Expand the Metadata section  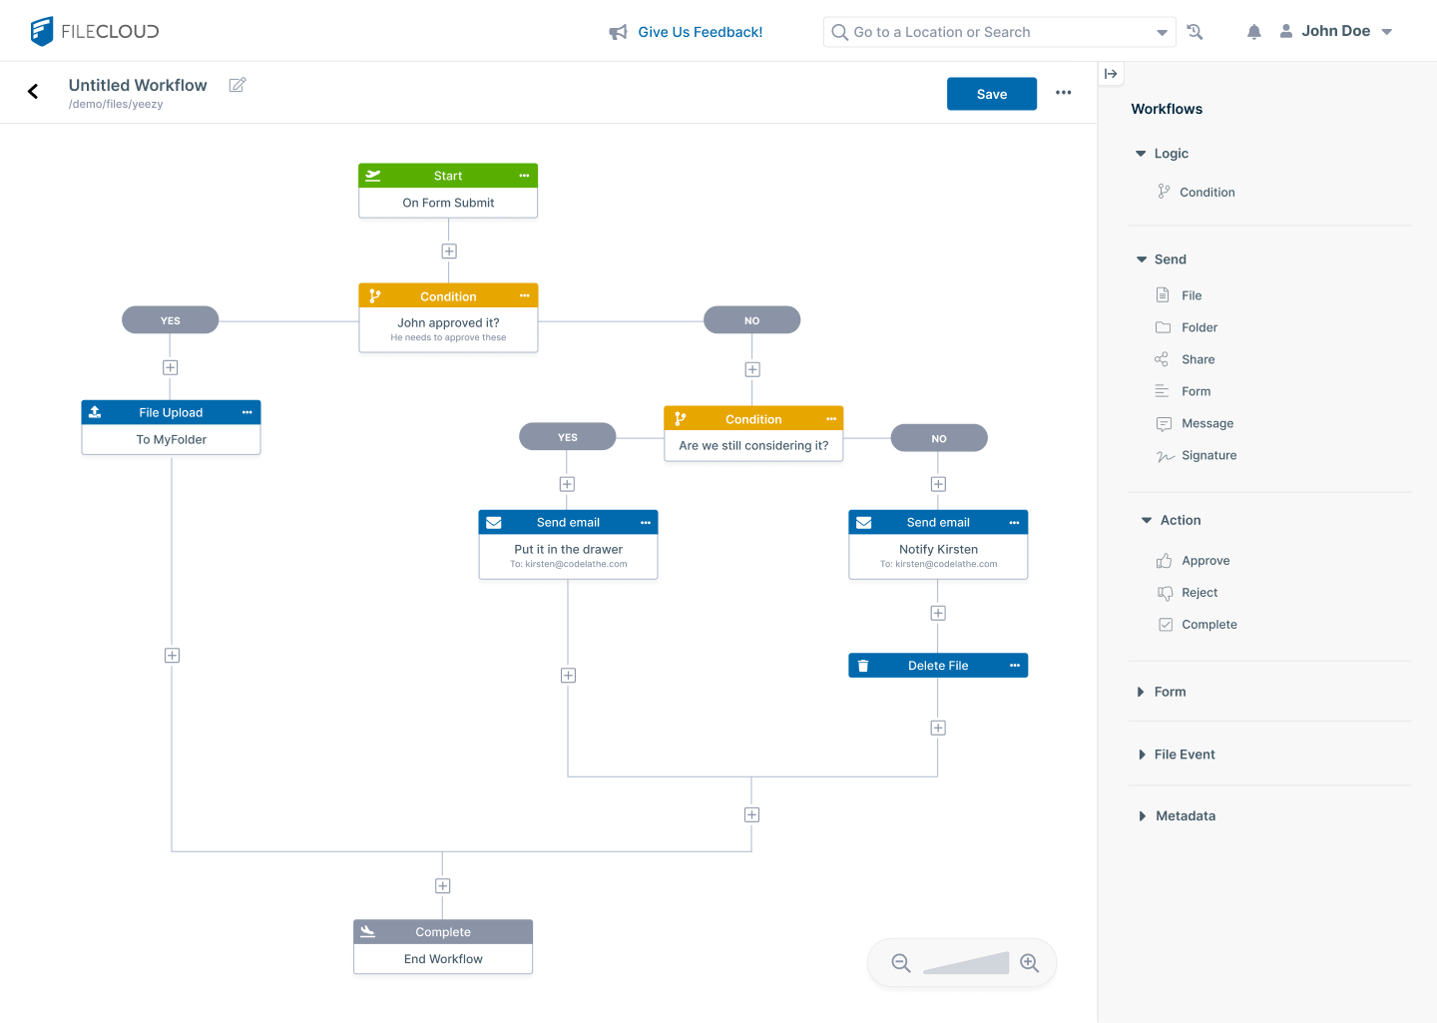pyautogui.click(x=1185, y=816)
